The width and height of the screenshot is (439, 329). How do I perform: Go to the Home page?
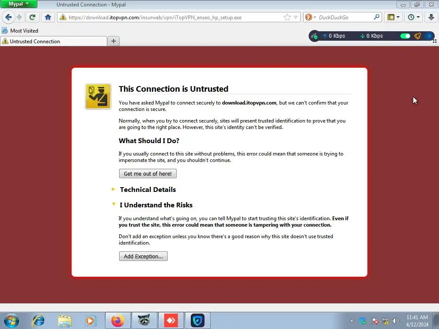point(48,17)
